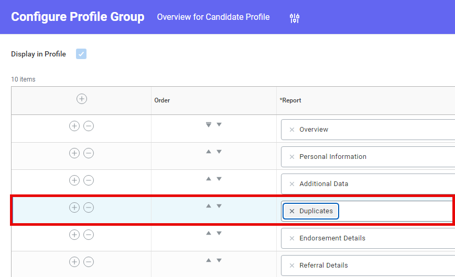Remove Overview from the Report field
The height and width of the screenshot is (277, 455).
[x=292, y=130]
